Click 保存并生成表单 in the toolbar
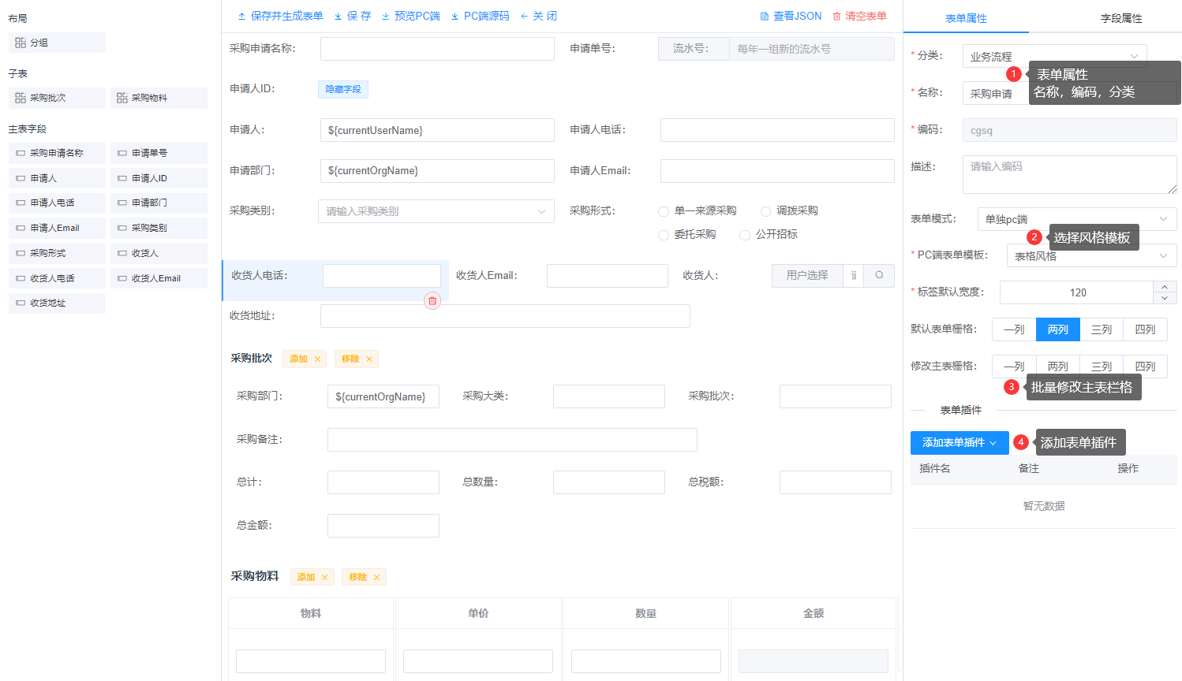This screenshot has height=681, width=1182. coord(280,16)
